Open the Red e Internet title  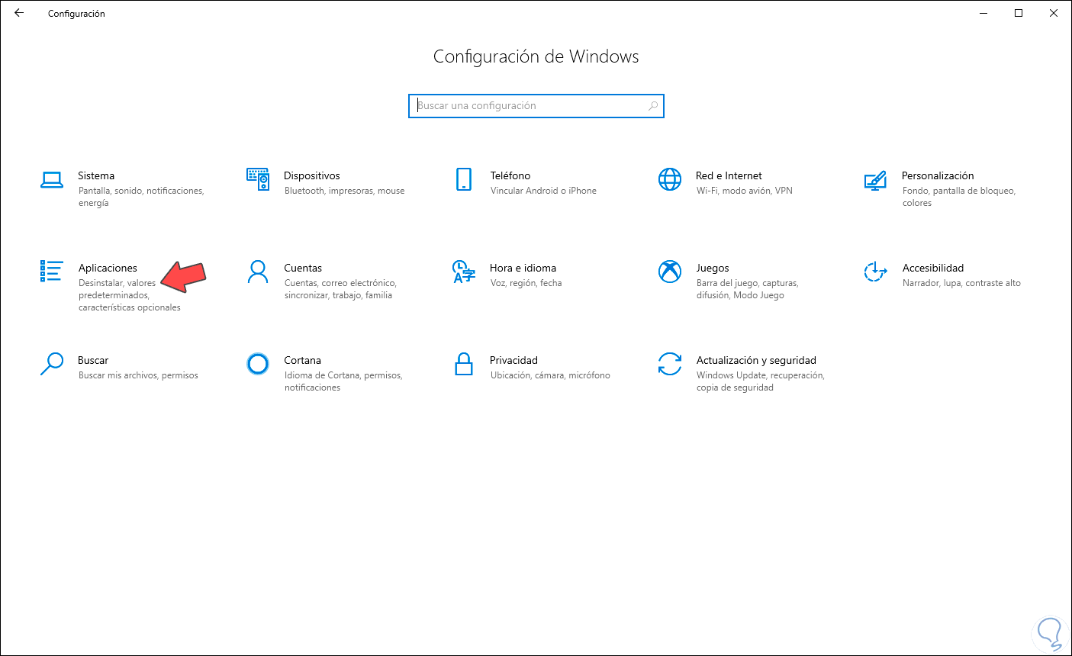click(729, 175)
